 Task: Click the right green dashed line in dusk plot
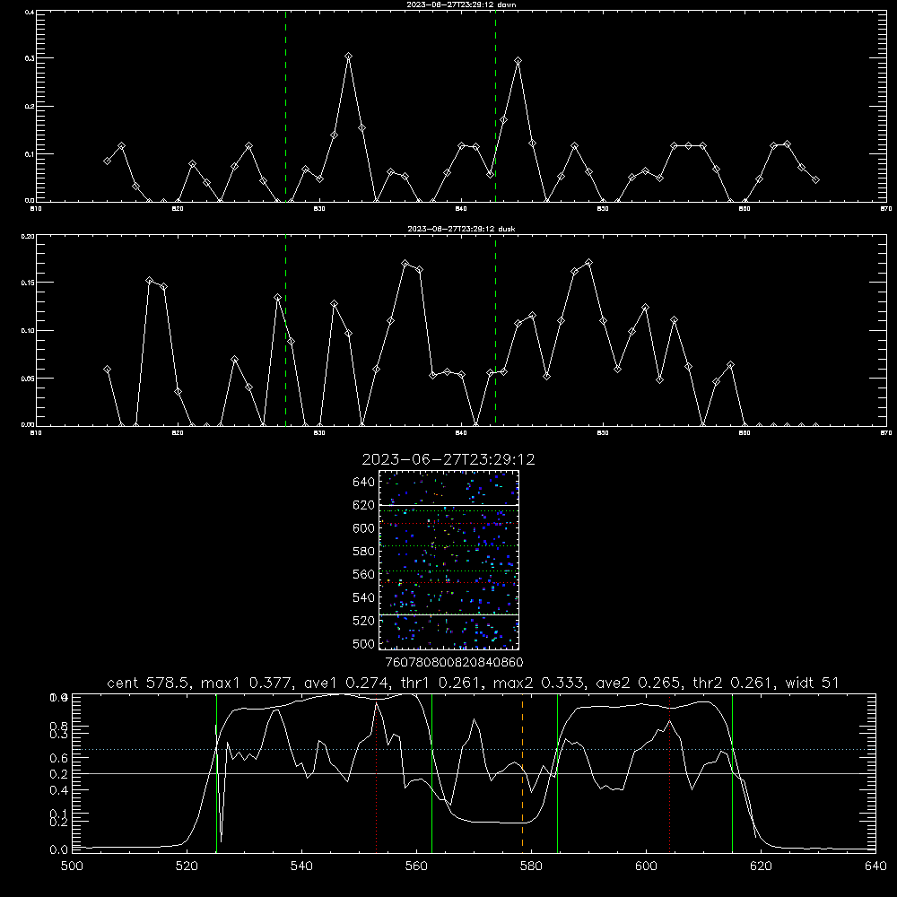(495, 331)
